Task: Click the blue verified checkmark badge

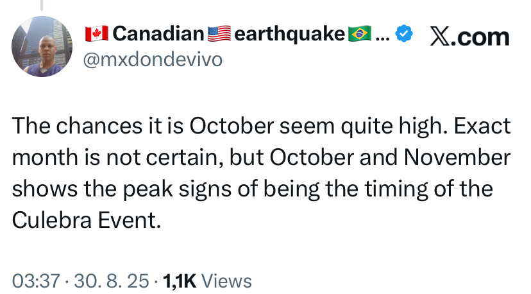Action: click(x=403, y=33)
